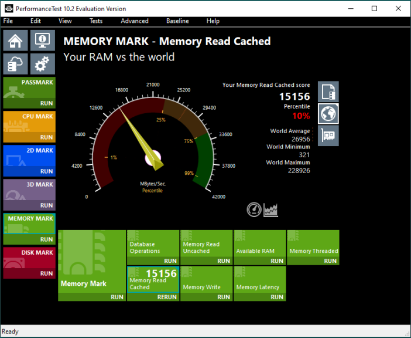Open the Home dashboard icon
Screen dimensions: 411x338
[15, 40]
